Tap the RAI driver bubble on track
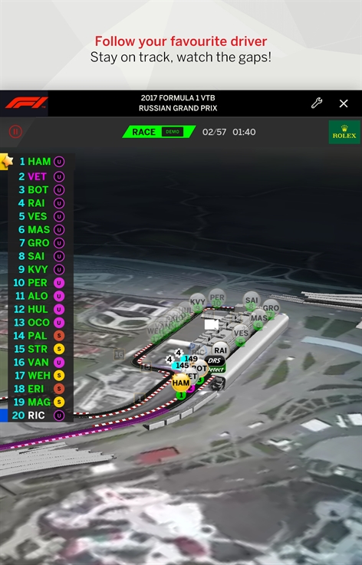This screenshot has height=565, width=362. tap(220, 350)
